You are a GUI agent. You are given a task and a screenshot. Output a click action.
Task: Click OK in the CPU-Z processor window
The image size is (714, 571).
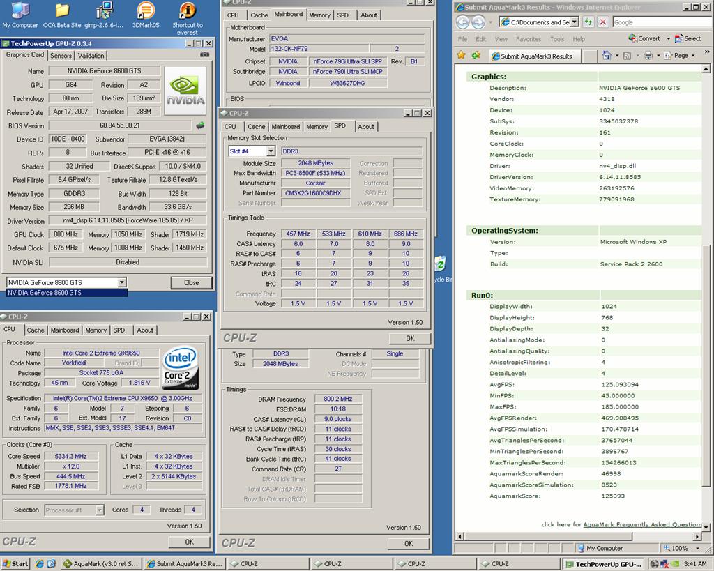[x=190, y=542]
